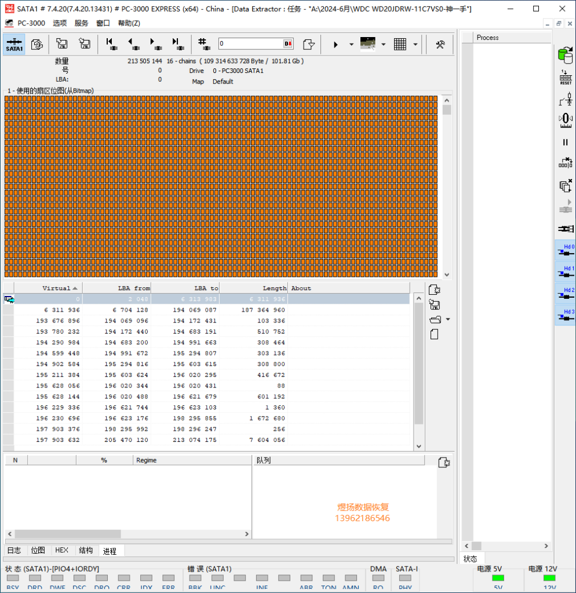Click the save chain list floppy icon
576x593 pixels.
[435, 305]
